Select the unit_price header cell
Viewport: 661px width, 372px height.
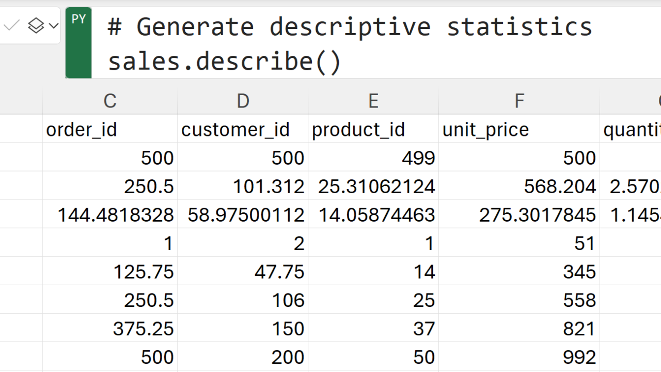[519, 129]
